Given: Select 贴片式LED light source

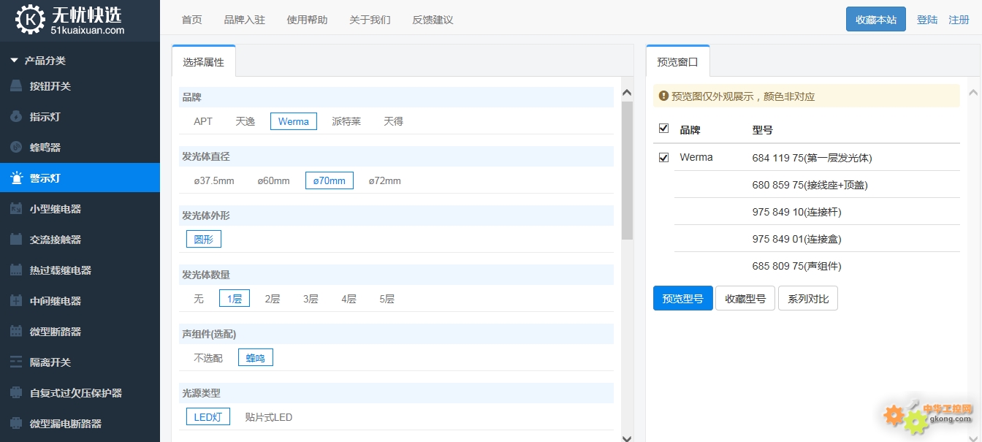Looking at the screenshot, I should (269, 417).
